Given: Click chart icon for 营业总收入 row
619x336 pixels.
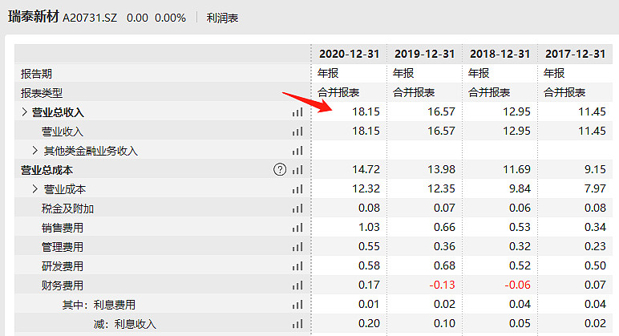Looking at the screenshot, I should [297, 112].
